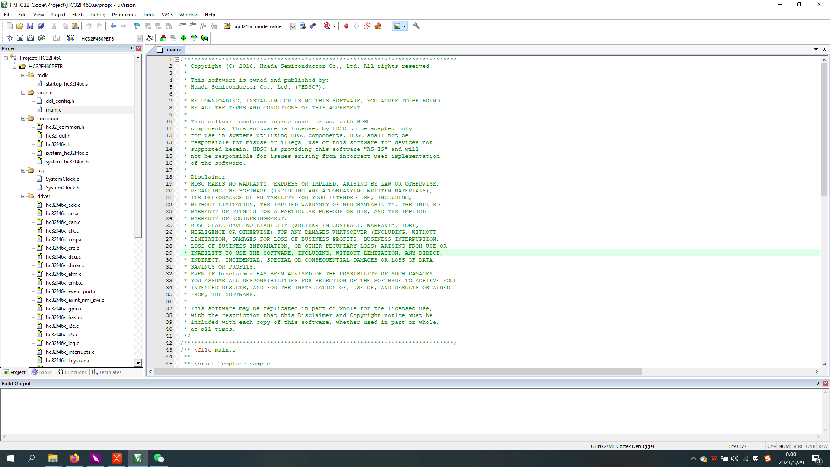The height and width of the screenshot is (467, 830).
Task: Expand the ap3216c_mode_value find dropdown
Action: (293, 26)
